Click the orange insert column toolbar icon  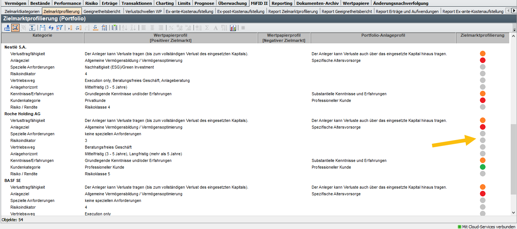(x=70, y=28)
